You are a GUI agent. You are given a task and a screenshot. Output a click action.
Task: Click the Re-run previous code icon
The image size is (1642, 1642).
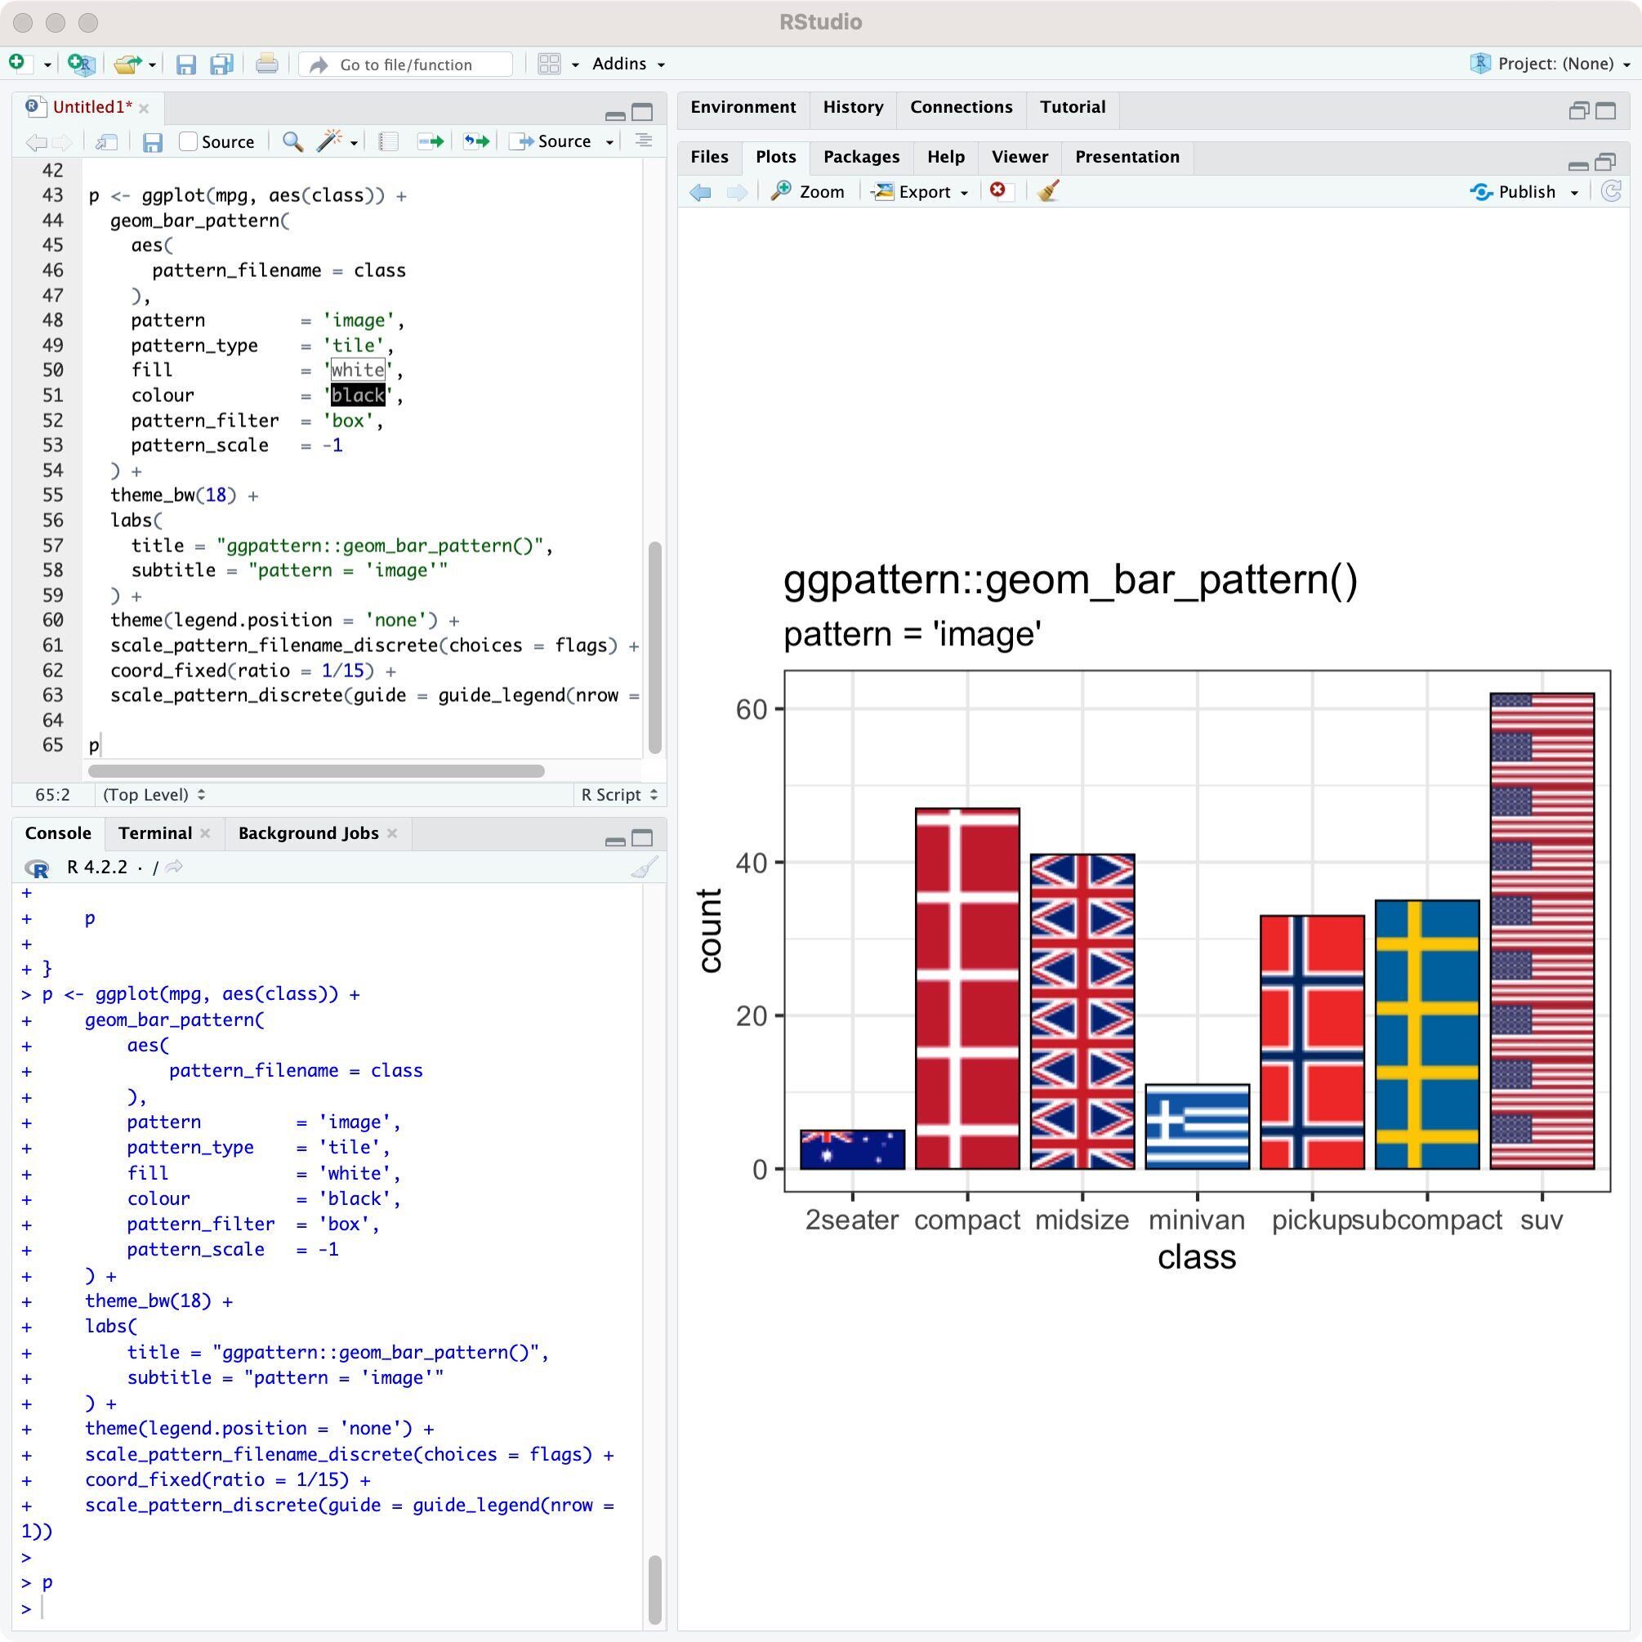476,141
